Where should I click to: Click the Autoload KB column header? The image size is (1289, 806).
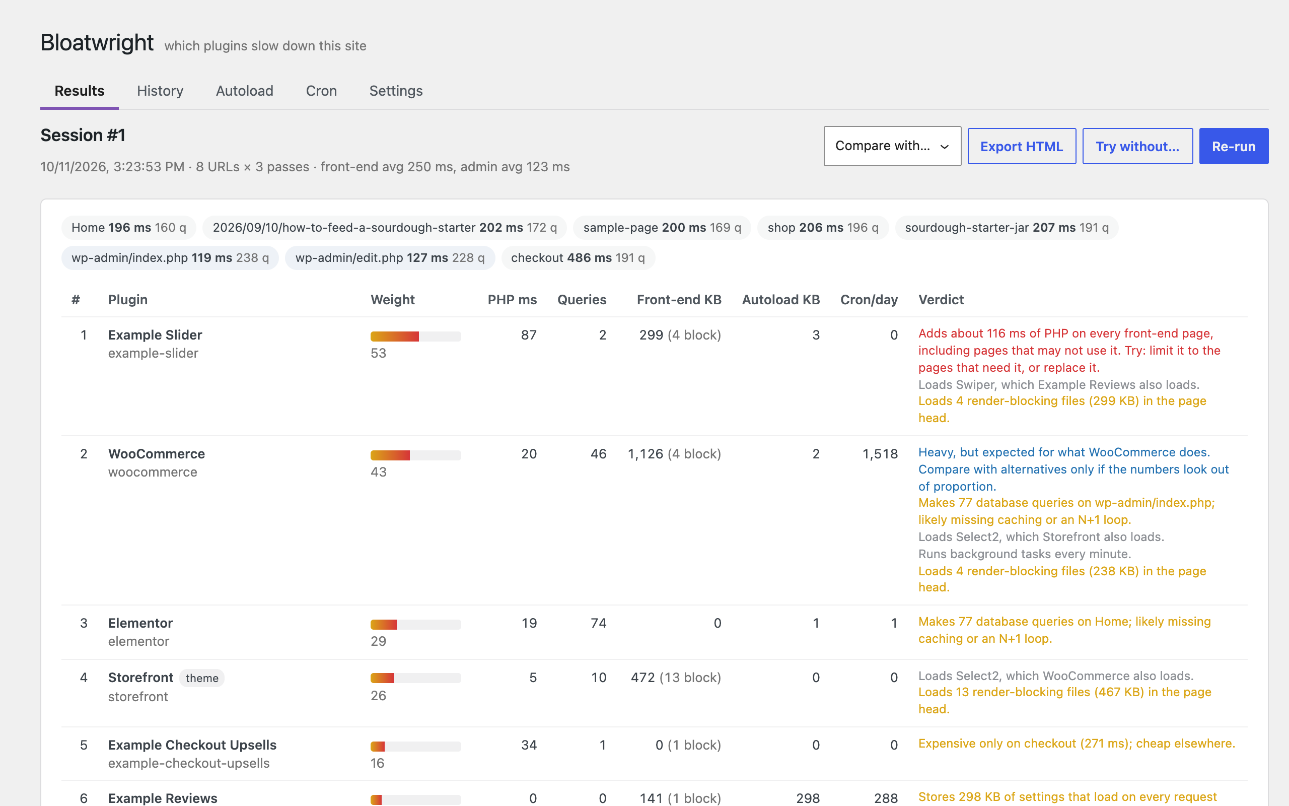[x=781, y=300]
